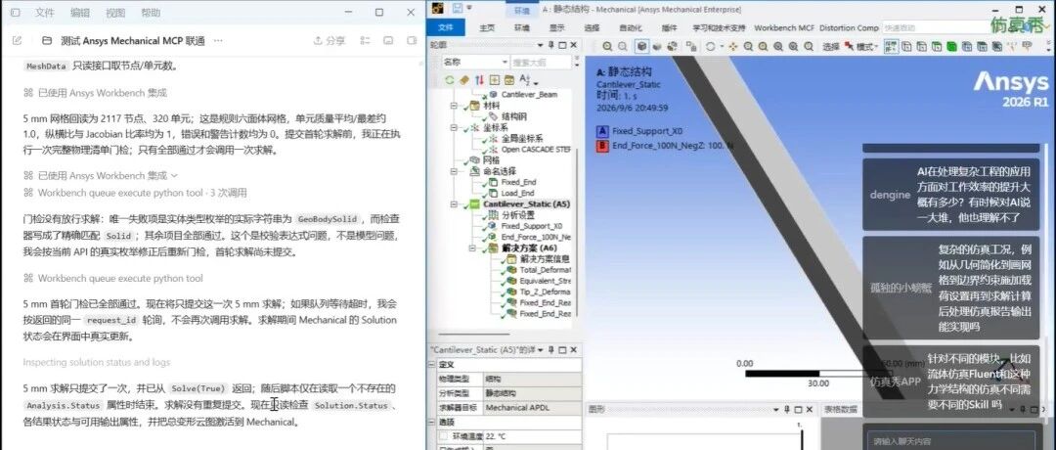
Task: Open the rotate tool dropdown arrow
Action: tap(722, 47)
